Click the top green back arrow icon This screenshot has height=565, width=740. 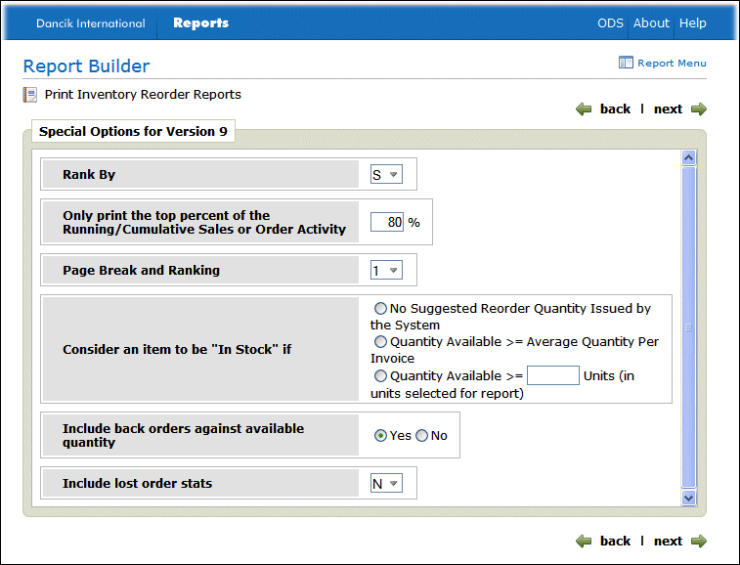coord(584,109)
